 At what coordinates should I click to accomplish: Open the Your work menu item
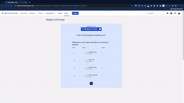pyautogui.click(x=24, y=13)
